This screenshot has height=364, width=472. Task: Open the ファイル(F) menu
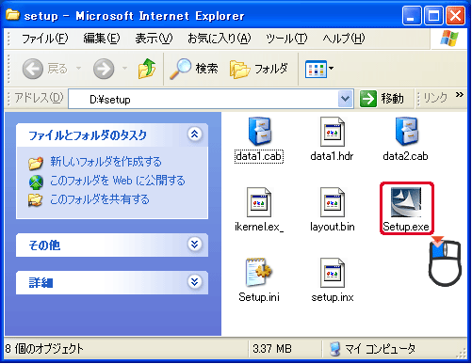click(x=45, y=39)
